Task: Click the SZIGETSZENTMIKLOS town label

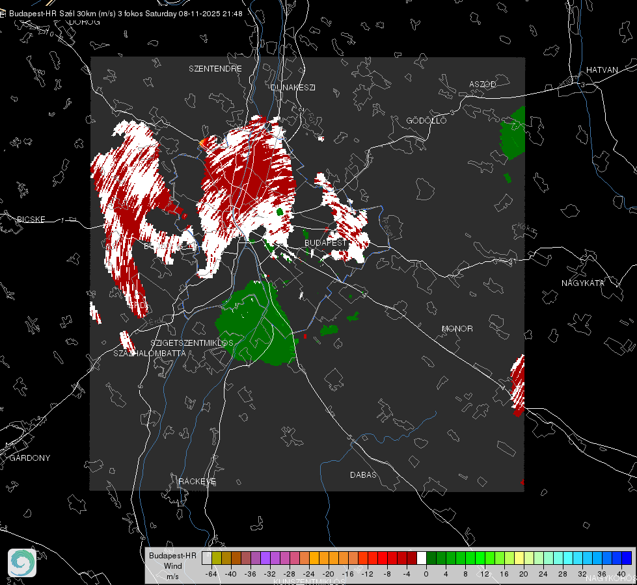Action: coord(192,343)
